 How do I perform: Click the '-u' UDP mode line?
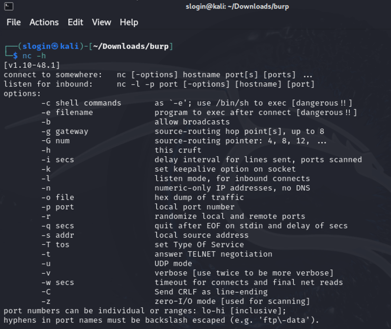click(x=117, y=264)
